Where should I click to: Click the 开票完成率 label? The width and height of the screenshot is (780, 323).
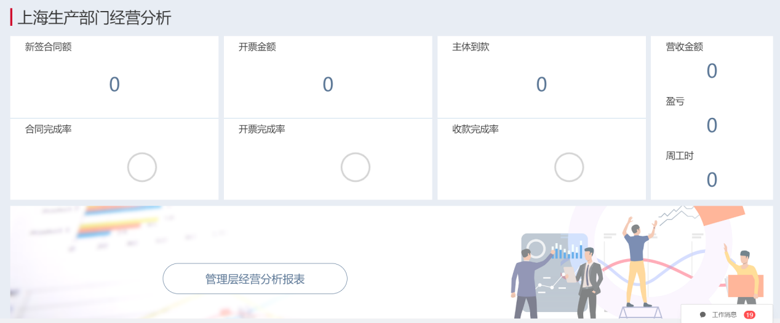(x=262, y=129)
